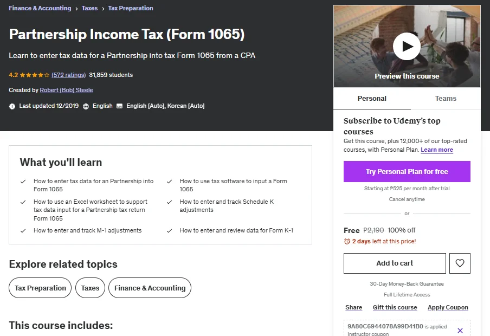Switch to the Teams tab
Image resolution: width=490 pixels, height=336 pixels.
[446, 99]
